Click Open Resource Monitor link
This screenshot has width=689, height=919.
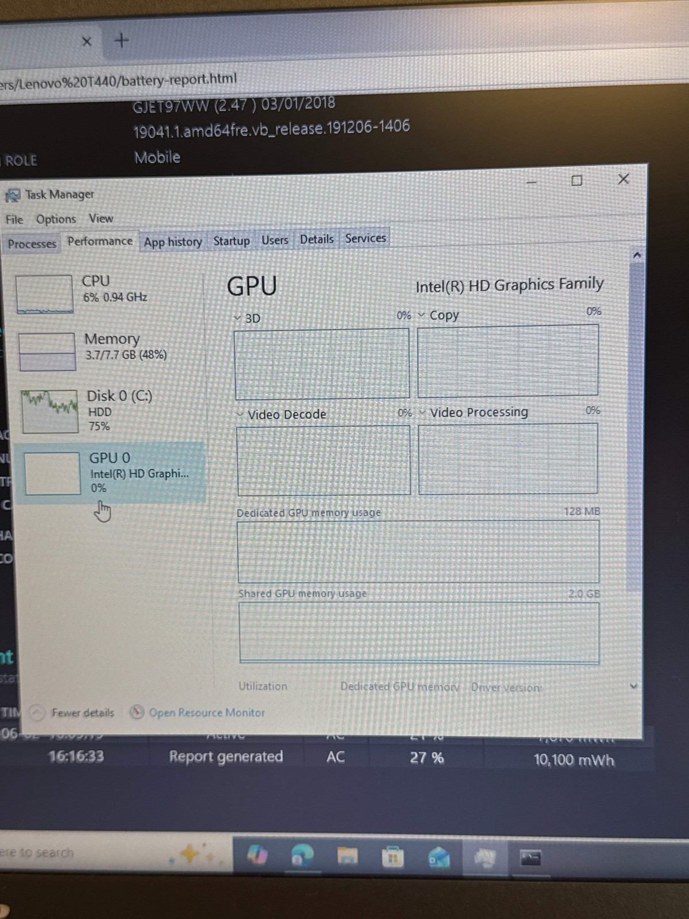tap(207, 713)
